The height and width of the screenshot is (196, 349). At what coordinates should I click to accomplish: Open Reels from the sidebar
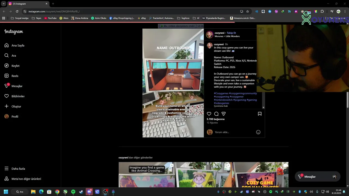pos(11,76)
